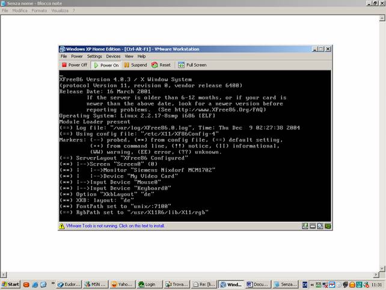
Task: Open the Notepad ? help menu
Action: coord(73,11)
